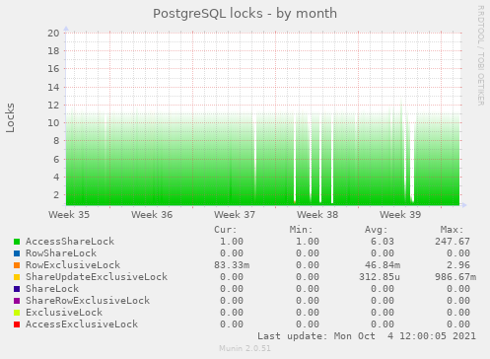Select the AccessExclusiveLock legend label
Screen dimensions: 490x359
click(82, 324)
